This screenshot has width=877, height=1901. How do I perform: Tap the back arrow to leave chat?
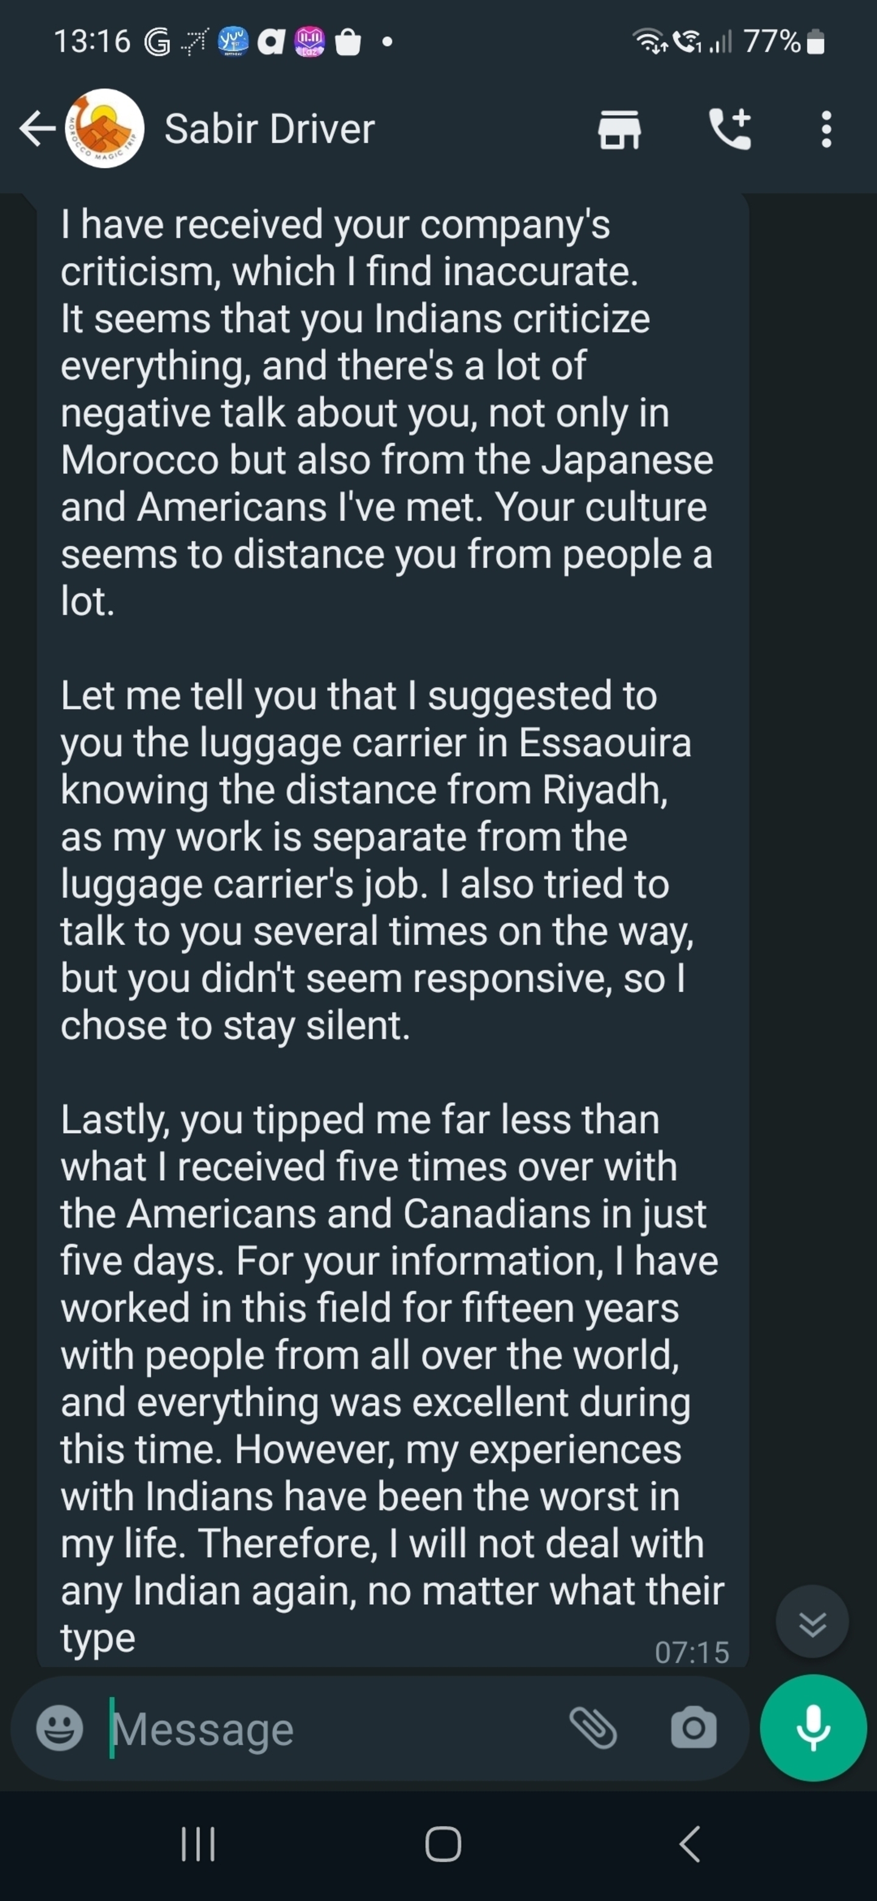click(37, 129)
